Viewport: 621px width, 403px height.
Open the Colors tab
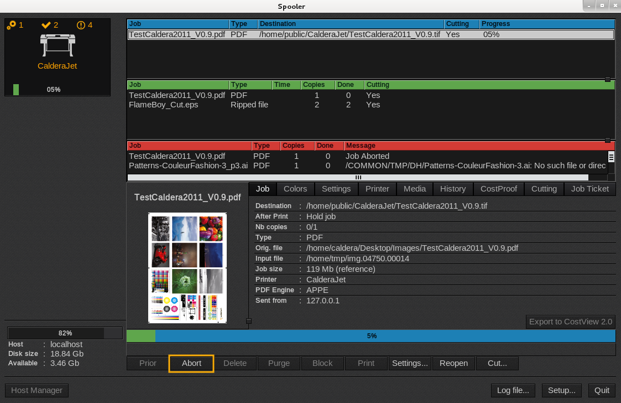(295, 189)
